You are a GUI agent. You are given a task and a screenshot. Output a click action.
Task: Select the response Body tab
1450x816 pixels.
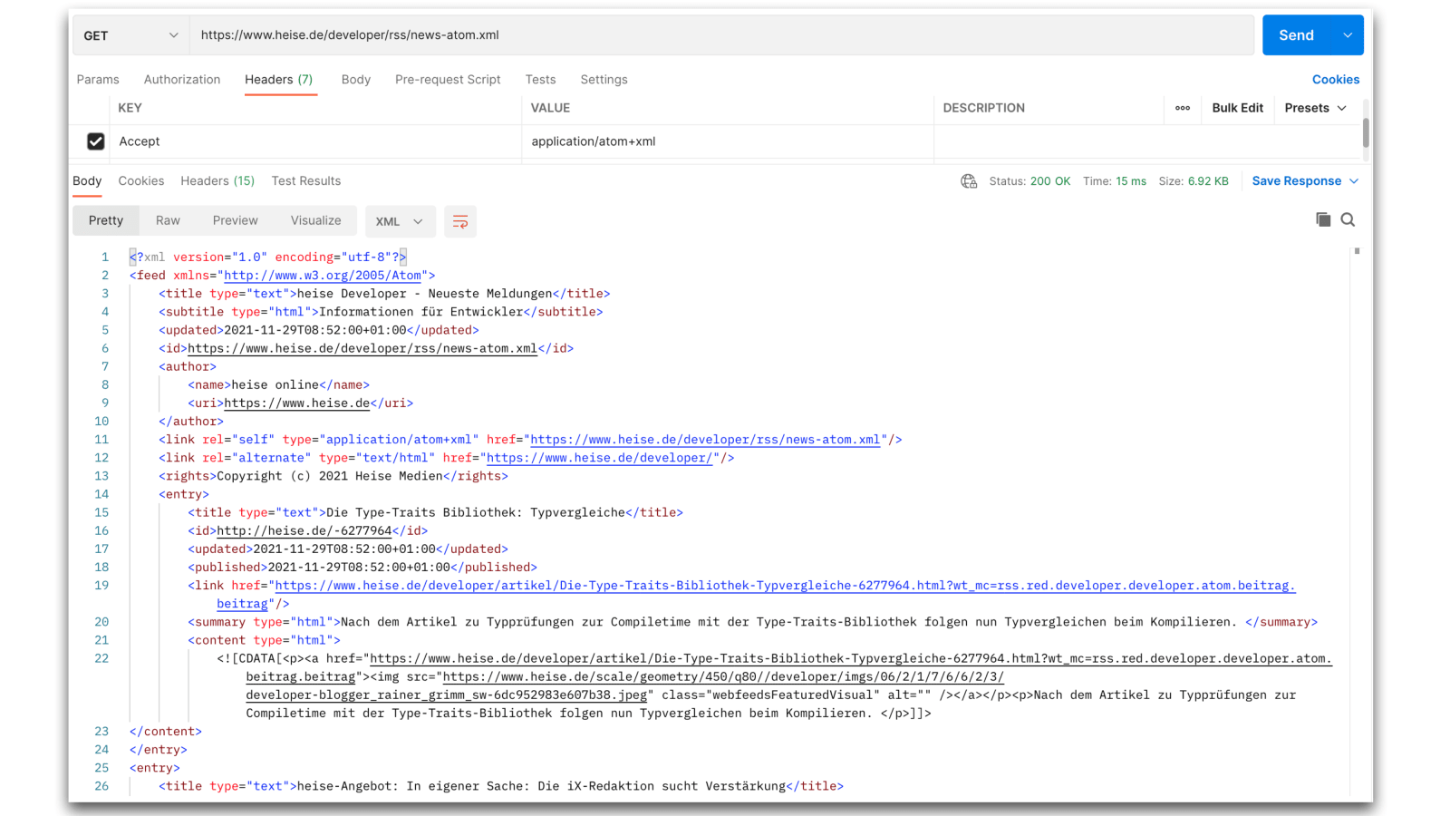(87, 181)
